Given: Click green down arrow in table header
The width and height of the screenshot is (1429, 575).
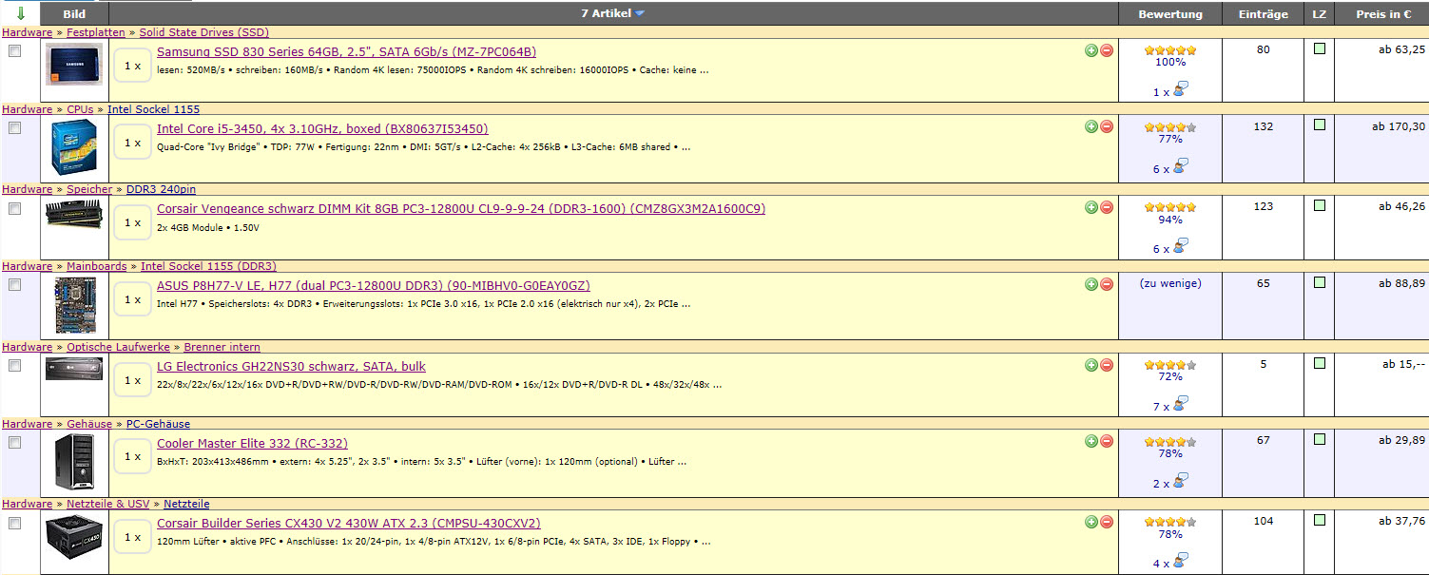Looking at the screenshot, I should 21,13.
